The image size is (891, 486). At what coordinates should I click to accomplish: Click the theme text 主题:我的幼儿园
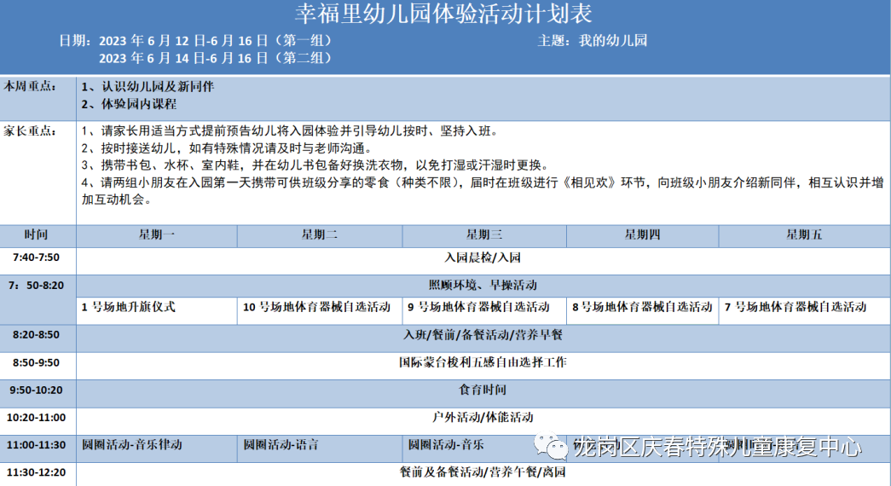pos(592,40)
